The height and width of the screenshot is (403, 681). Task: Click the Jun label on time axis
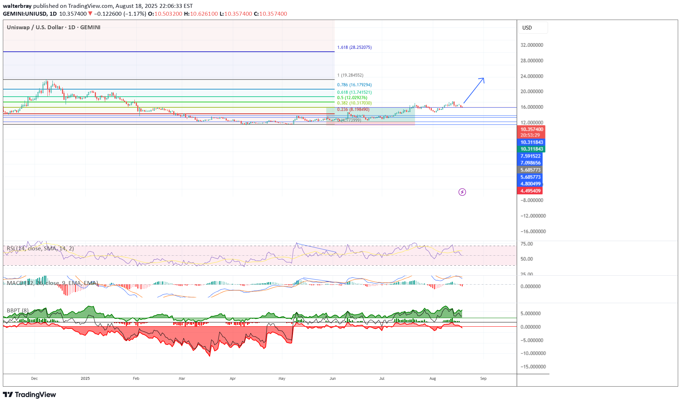(x=333, y=378)
